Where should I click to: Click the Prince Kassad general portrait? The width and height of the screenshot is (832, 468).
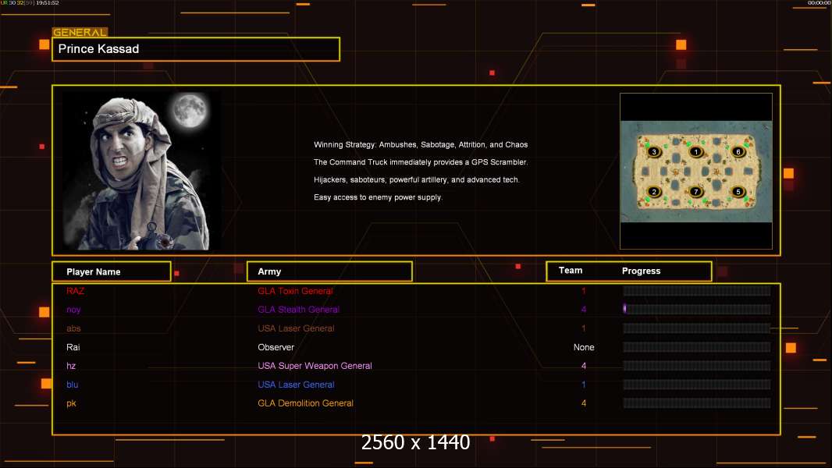point(141,171)
